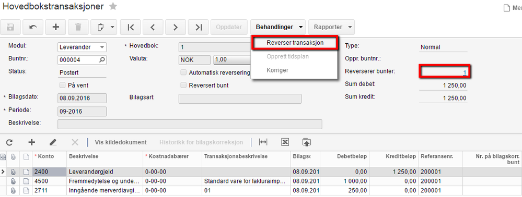Open the Reverserer bunter link value
522x197 pixels.
[465, 72]
